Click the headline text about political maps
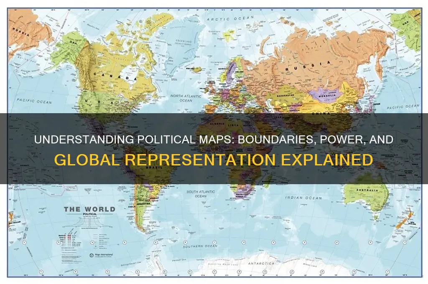 click(x=214, y=149)
